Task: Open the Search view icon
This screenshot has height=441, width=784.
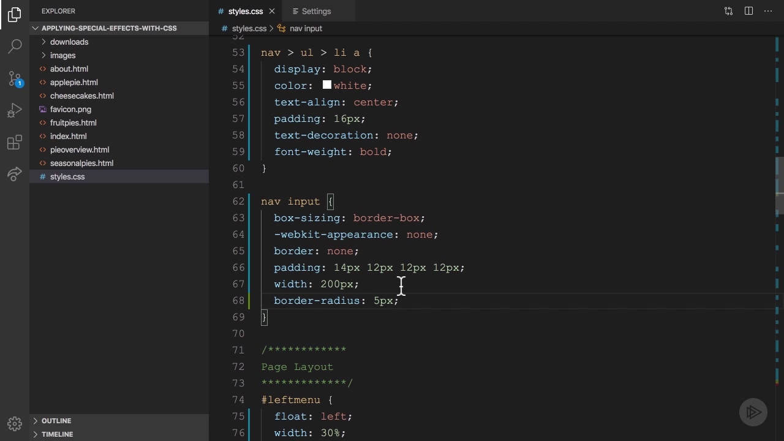Action: pyautogui.click(x=15, y=46)
